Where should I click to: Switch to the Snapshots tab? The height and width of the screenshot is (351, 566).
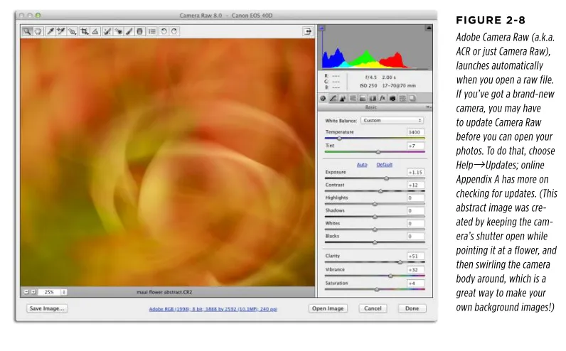(x=412, y=98)
